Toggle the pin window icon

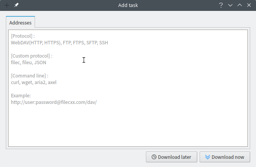pyautogui.click(x=16, y=5)
